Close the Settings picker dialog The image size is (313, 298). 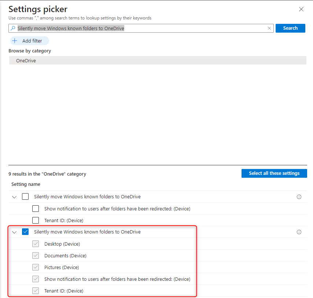pyautogui.click(x=301, y=9)
